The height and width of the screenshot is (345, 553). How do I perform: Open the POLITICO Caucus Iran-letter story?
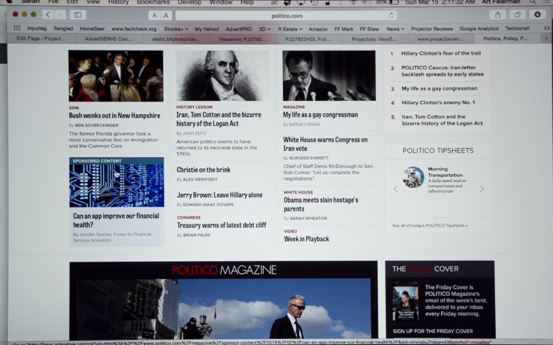[442, 71]
